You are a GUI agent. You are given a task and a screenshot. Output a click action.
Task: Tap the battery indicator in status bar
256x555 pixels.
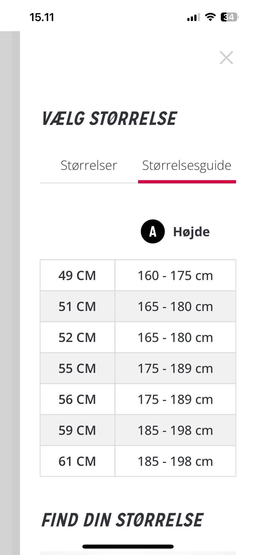[x=229, y=17]
